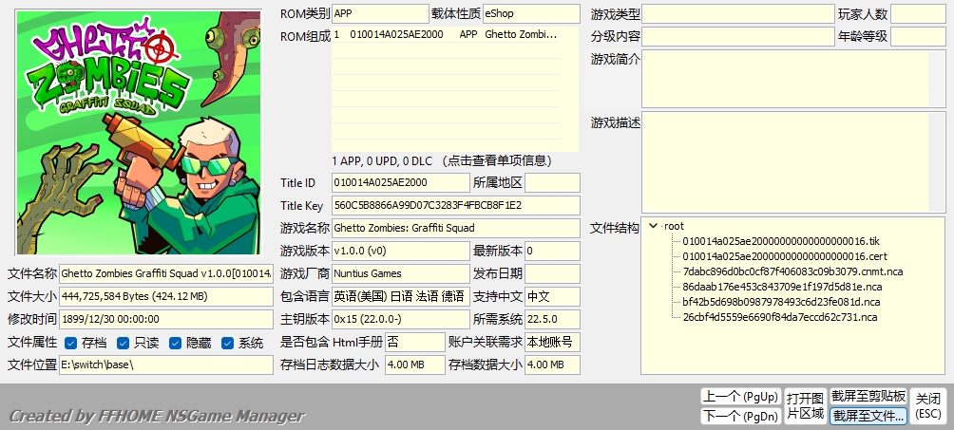Click the empty 发布日期 field
This screenshot has width=954, height=430.
[552, 273]
